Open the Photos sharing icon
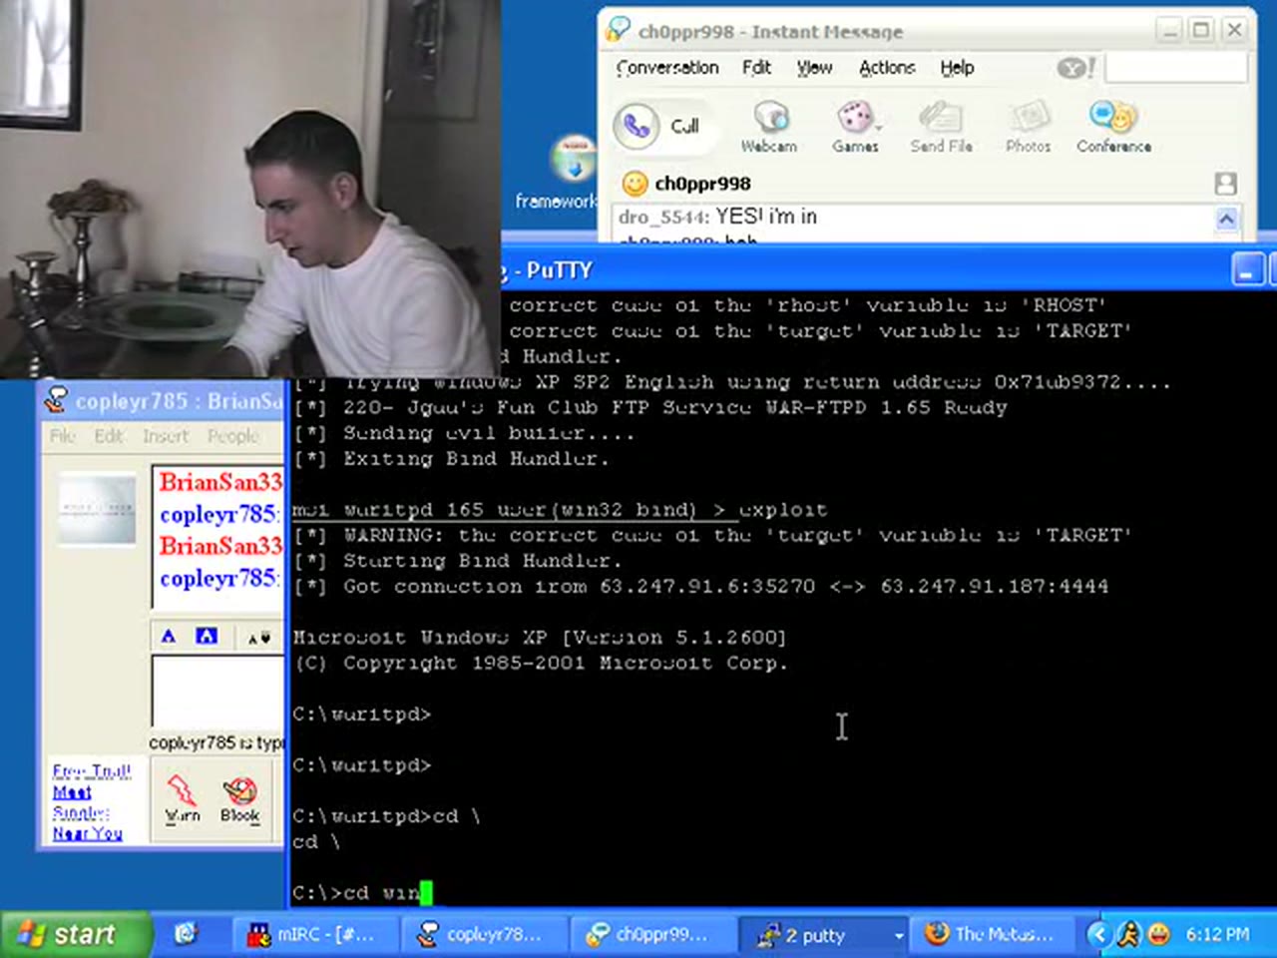The height and width of the screenshot is (958, 1277). (x=1028, y=127)
